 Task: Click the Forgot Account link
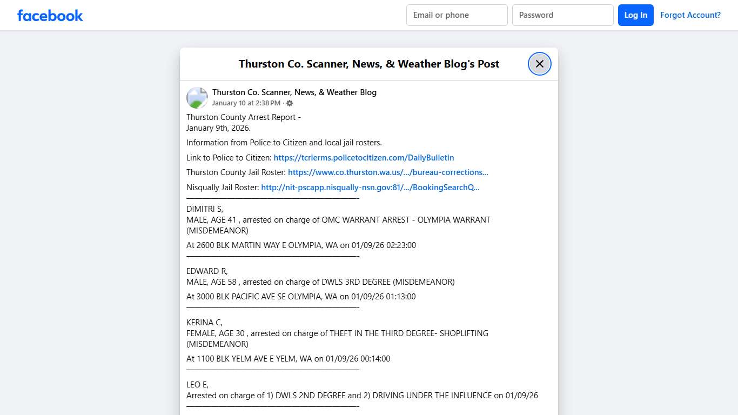pos(690,15)
